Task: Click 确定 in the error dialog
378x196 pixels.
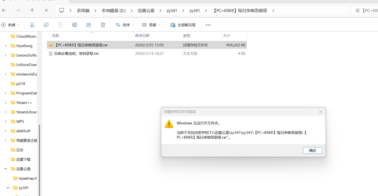Action: click(312, 151)
